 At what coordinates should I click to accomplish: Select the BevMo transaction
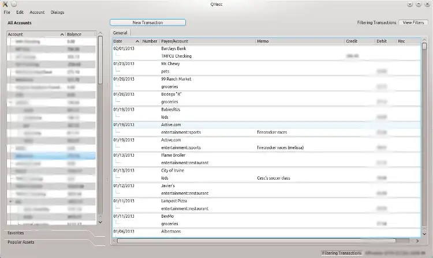[267, 217]
